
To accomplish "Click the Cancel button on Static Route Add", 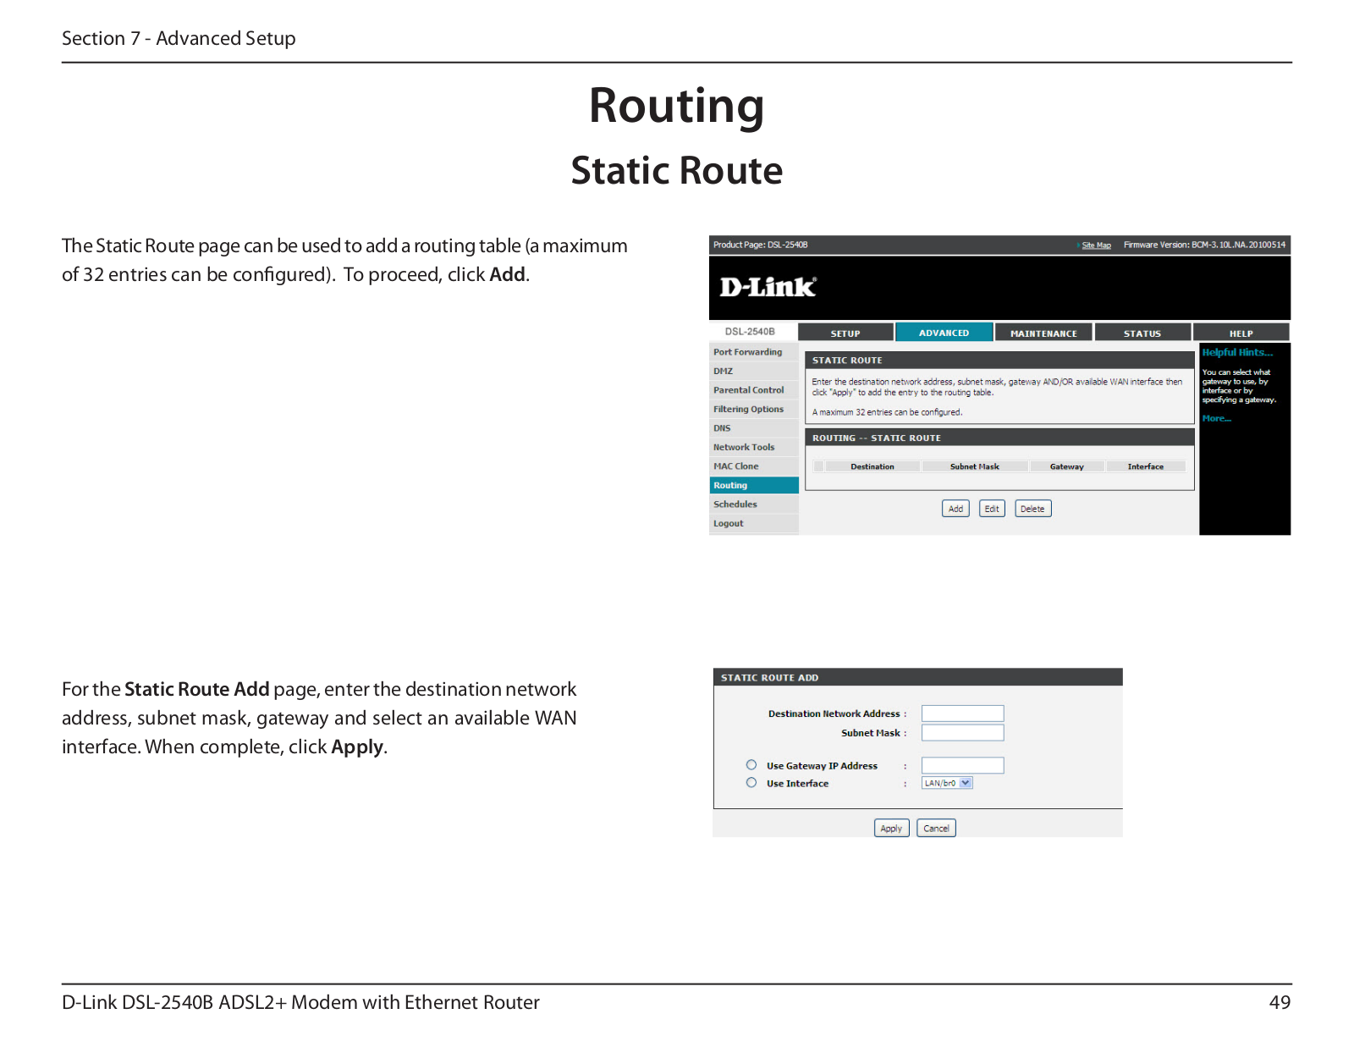I will 936,828.
